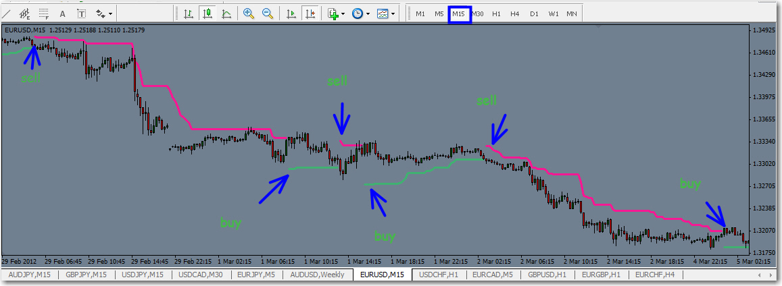782x286 pixels.
Task: Open the EURCAD,M5 chart tab
Action: point(494,274)
